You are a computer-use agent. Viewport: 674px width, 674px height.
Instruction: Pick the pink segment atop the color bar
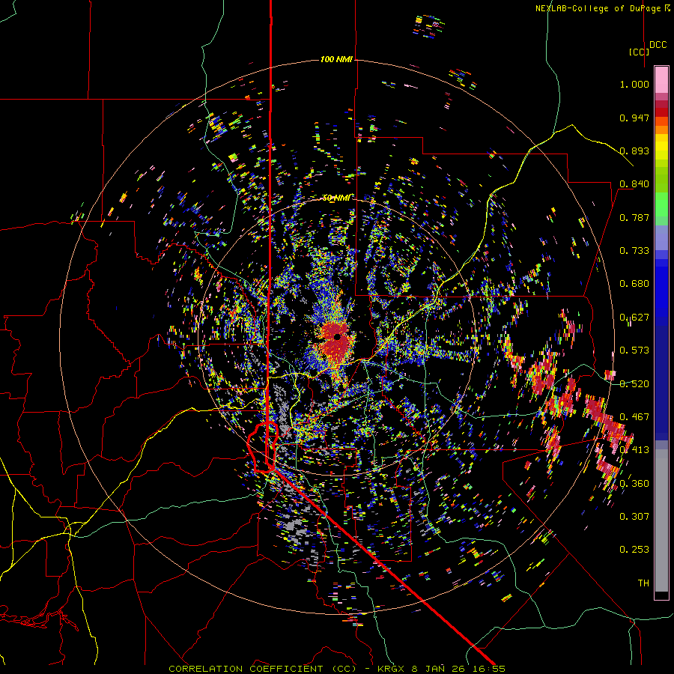661,79
